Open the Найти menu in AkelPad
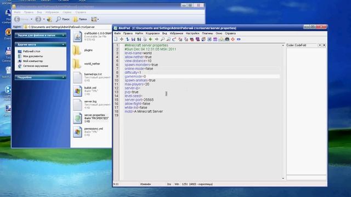 point(139,33)
